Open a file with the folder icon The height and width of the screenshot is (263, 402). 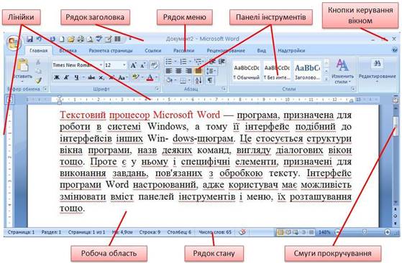tap(71, 39)
